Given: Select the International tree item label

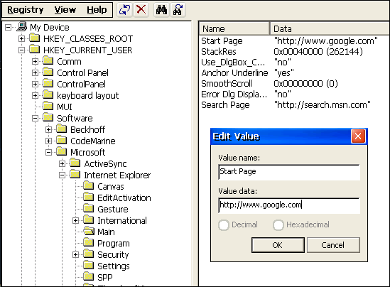Looking at the screenshot, I should click(x=122, y=221).
